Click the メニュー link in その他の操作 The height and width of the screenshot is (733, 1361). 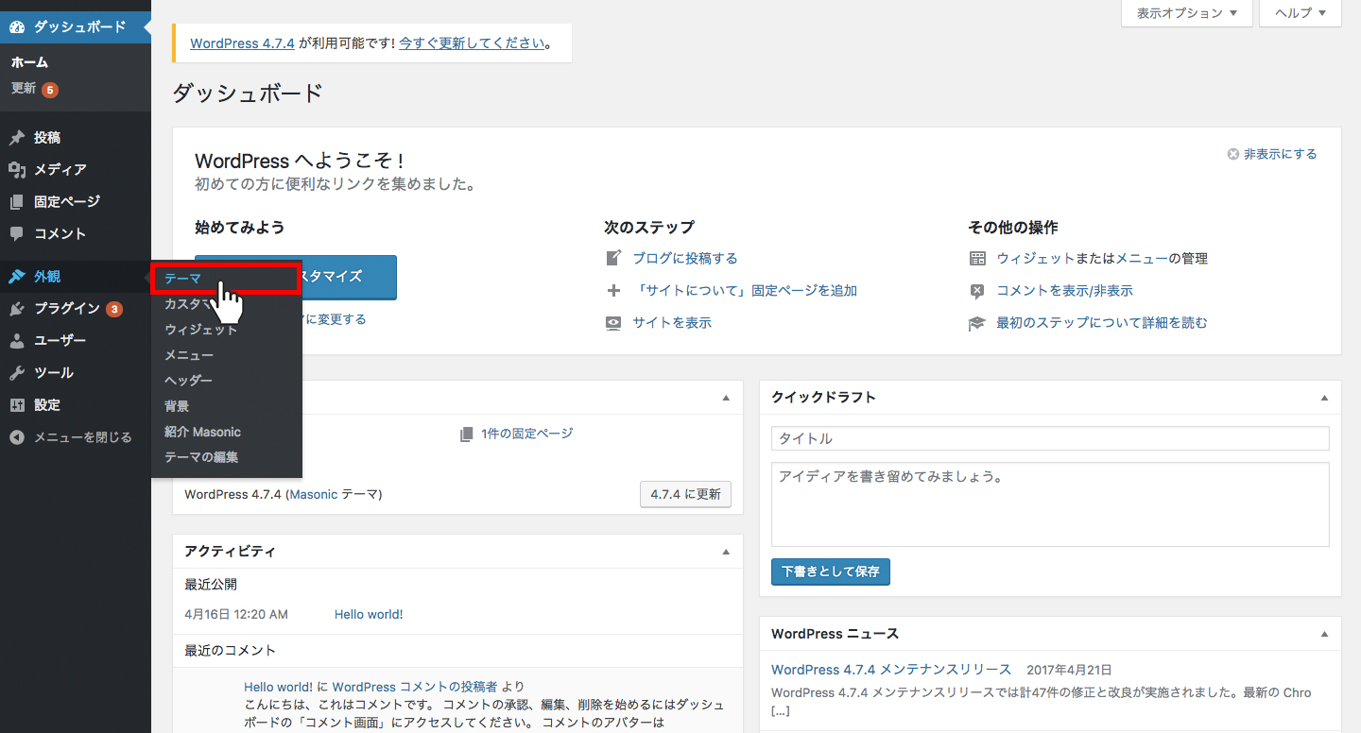click(1142, 258)
